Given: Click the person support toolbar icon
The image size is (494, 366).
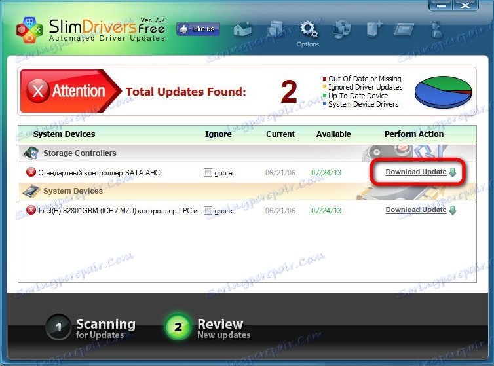Looking at the screenshot, I should [436, 29].
